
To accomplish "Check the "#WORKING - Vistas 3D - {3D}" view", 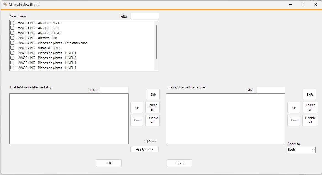I will [12, 48].
